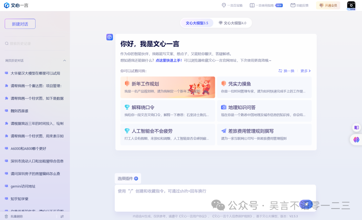Click the swap arrows icon beside 批量删除

[62, 216]
